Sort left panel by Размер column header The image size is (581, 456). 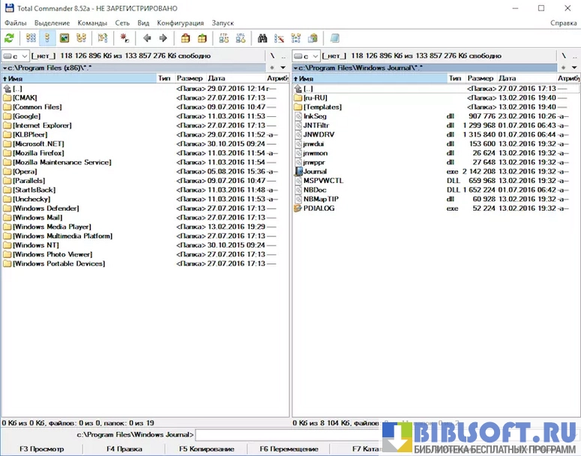click(190, 78)
